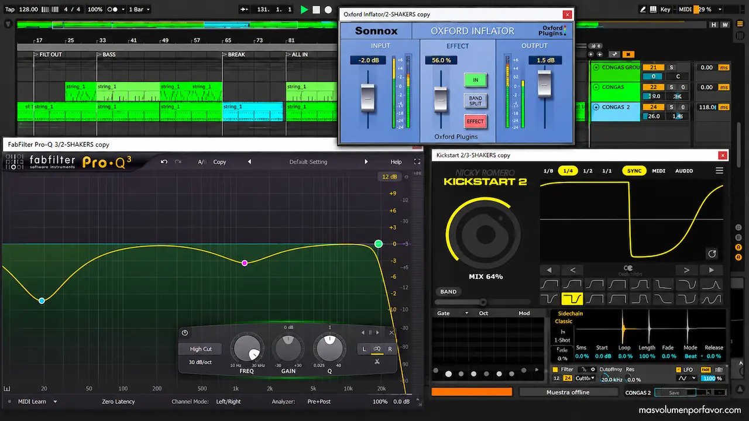Click the Tap tempo button
Image resolution: width=749 pixels, height=421 pixels.
[x=10, y=9]
